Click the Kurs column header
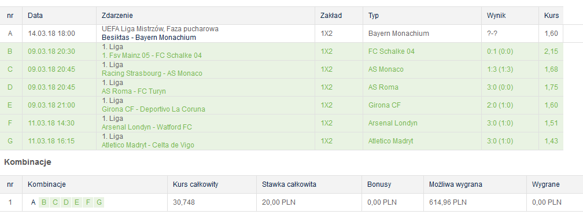 click(x=551, y=16)
